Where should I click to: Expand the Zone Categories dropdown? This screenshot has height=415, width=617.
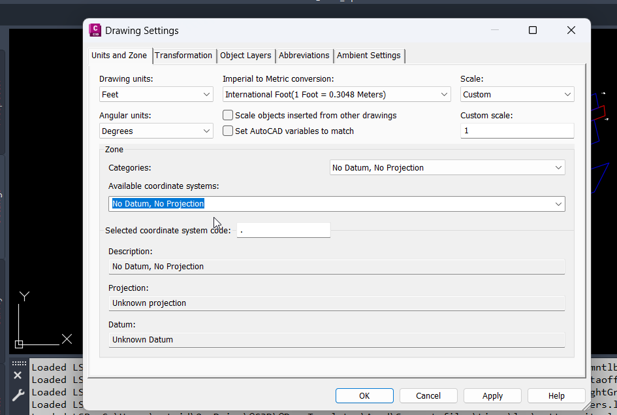pyautogui.click(x=447, y=168)
